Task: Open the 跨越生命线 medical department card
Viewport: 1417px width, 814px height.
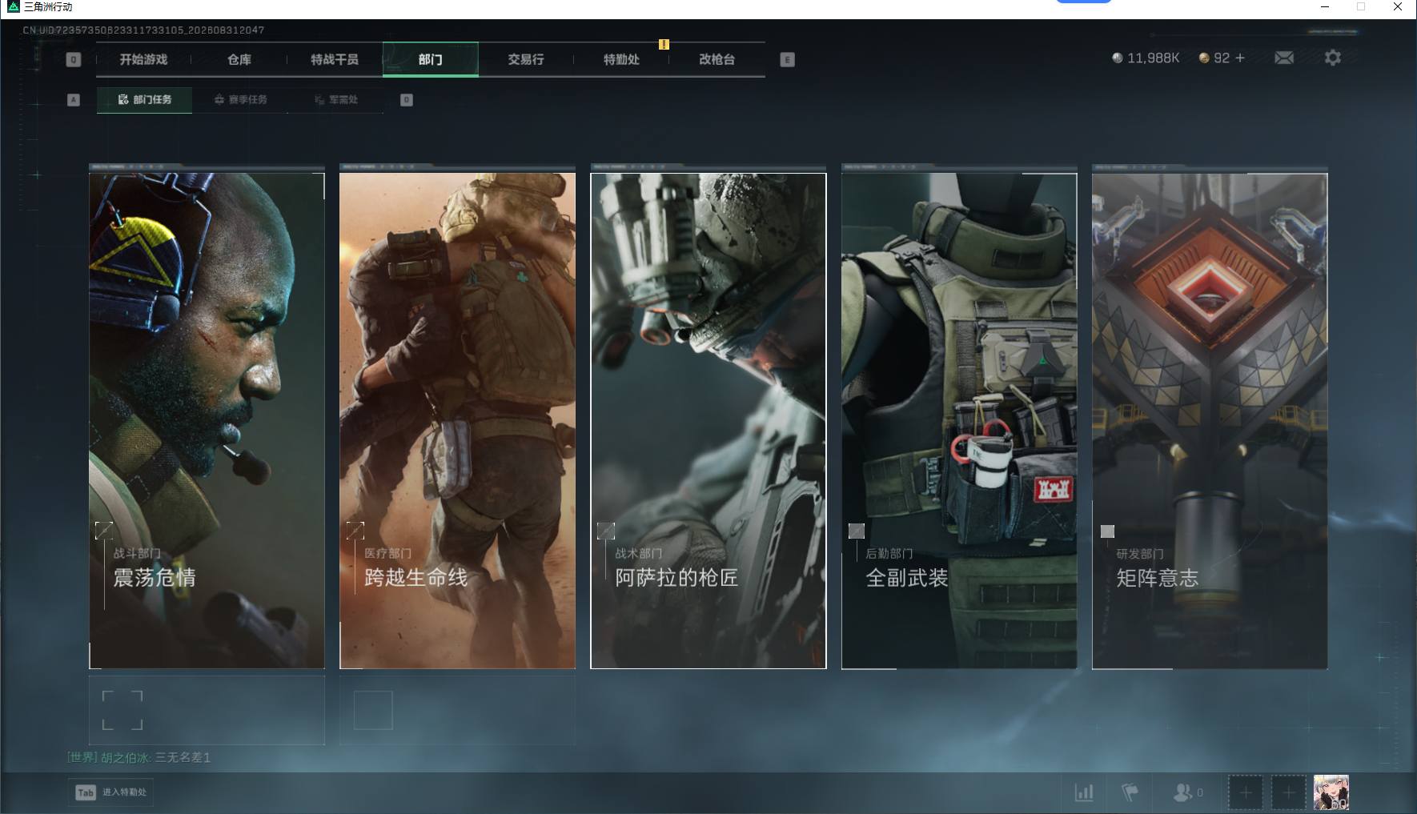Action: 457,420
